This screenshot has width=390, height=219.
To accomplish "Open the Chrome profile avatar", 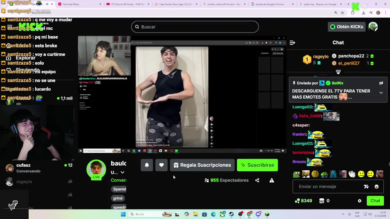I will pyautogui.click(x=378, y=13).
